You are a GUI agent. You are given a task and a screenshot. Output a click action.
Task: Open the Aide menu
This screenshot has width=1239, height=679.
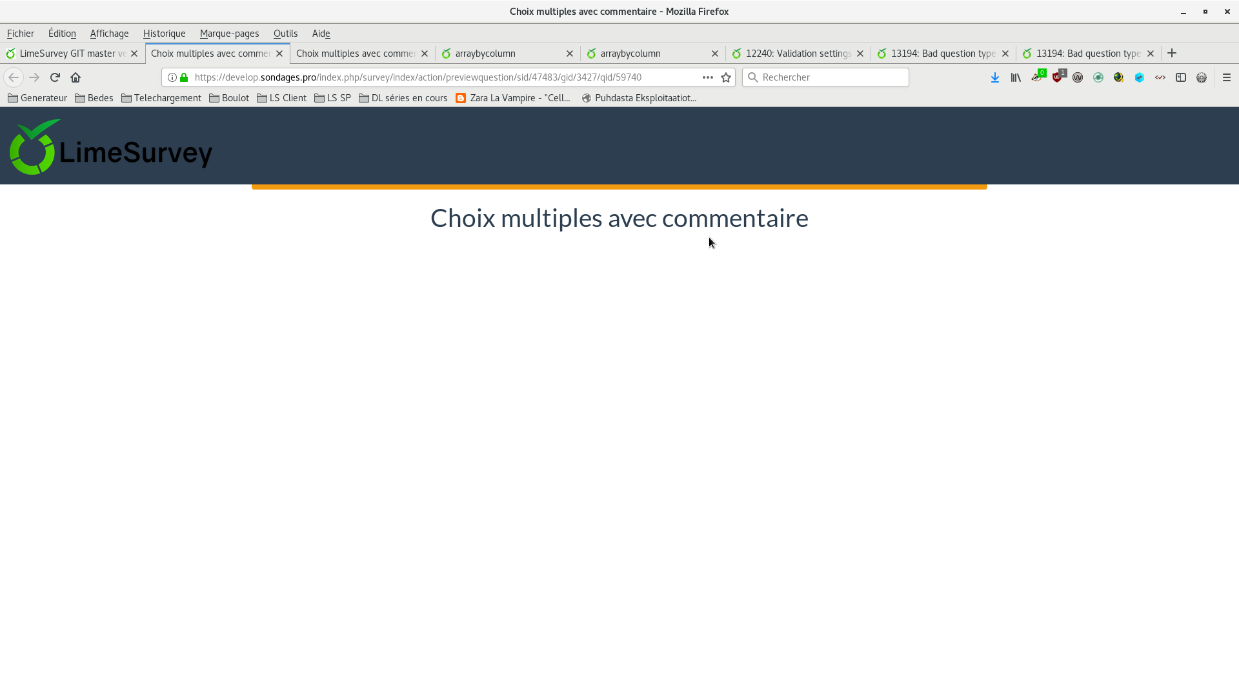pos(321,34)
